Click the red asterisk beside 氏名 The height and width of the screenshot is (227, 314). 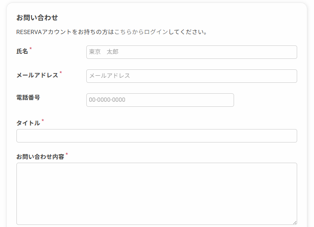coord(31,49)
